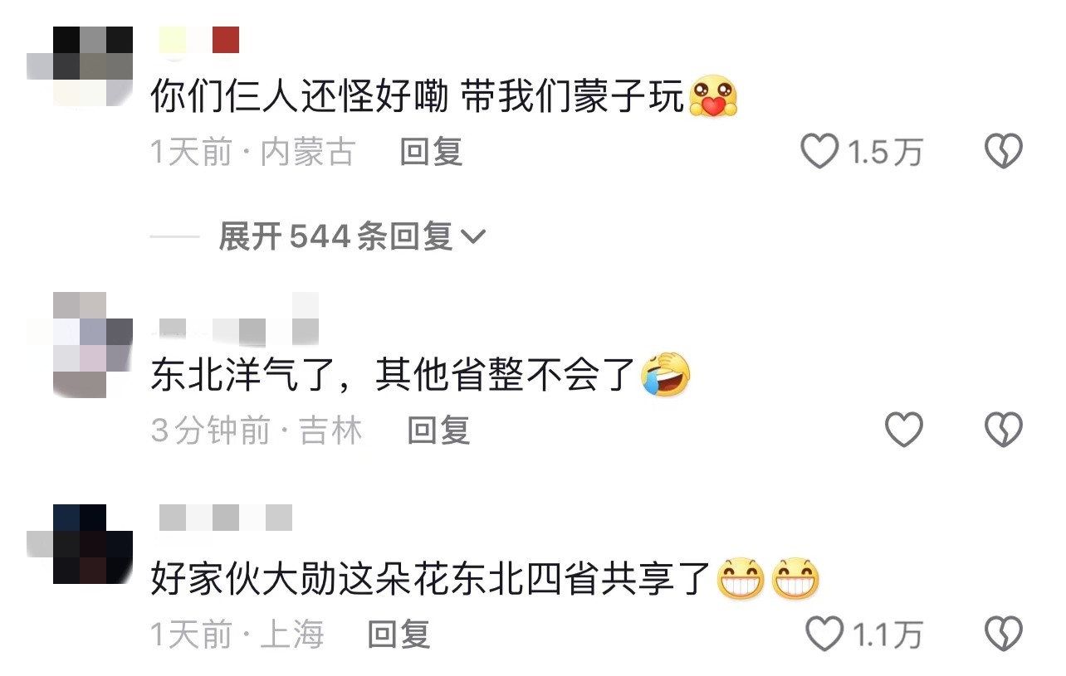Tap the laughing-crying facepalm emoji

[666, 374]
